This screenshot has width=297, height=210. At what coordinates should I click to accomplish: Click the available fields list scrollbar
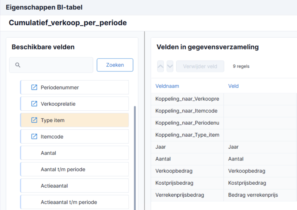coord(135,158)
